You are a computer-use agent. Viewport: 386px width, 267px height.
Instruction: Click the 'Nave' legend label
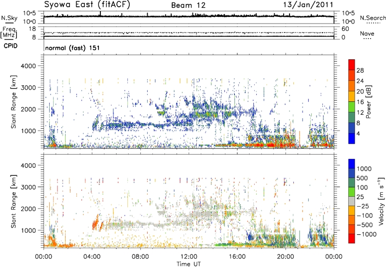tap(367, 33)
